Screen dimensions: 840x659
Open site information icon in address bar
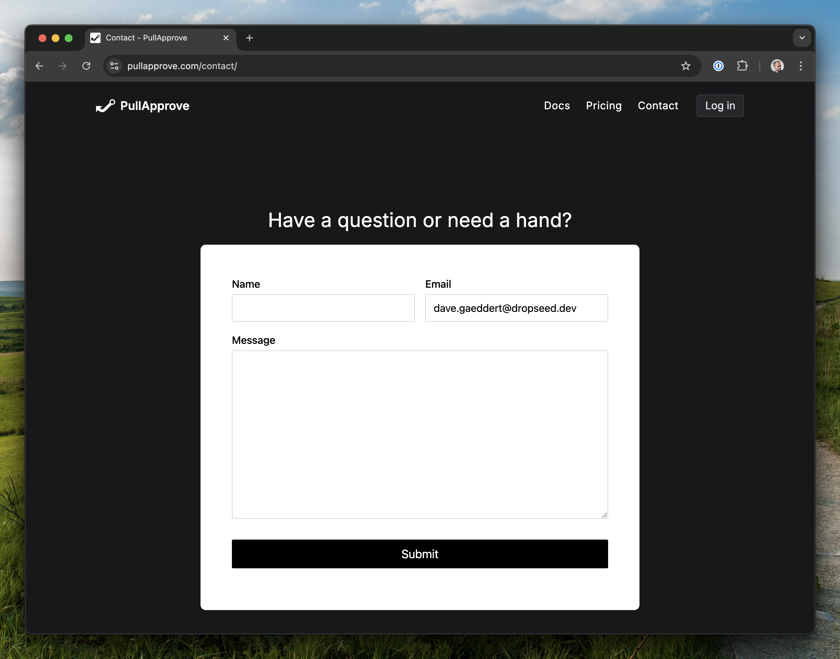114,66
